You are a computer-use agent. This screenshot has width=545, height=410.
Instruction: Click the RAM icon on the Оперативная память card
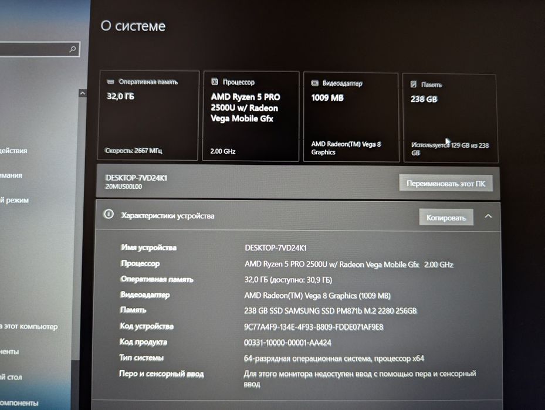[x=110, y=82]
